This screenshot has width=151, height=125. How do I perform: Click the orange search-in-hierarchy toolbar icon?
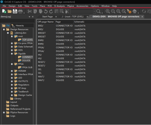(x=129, y=11)
